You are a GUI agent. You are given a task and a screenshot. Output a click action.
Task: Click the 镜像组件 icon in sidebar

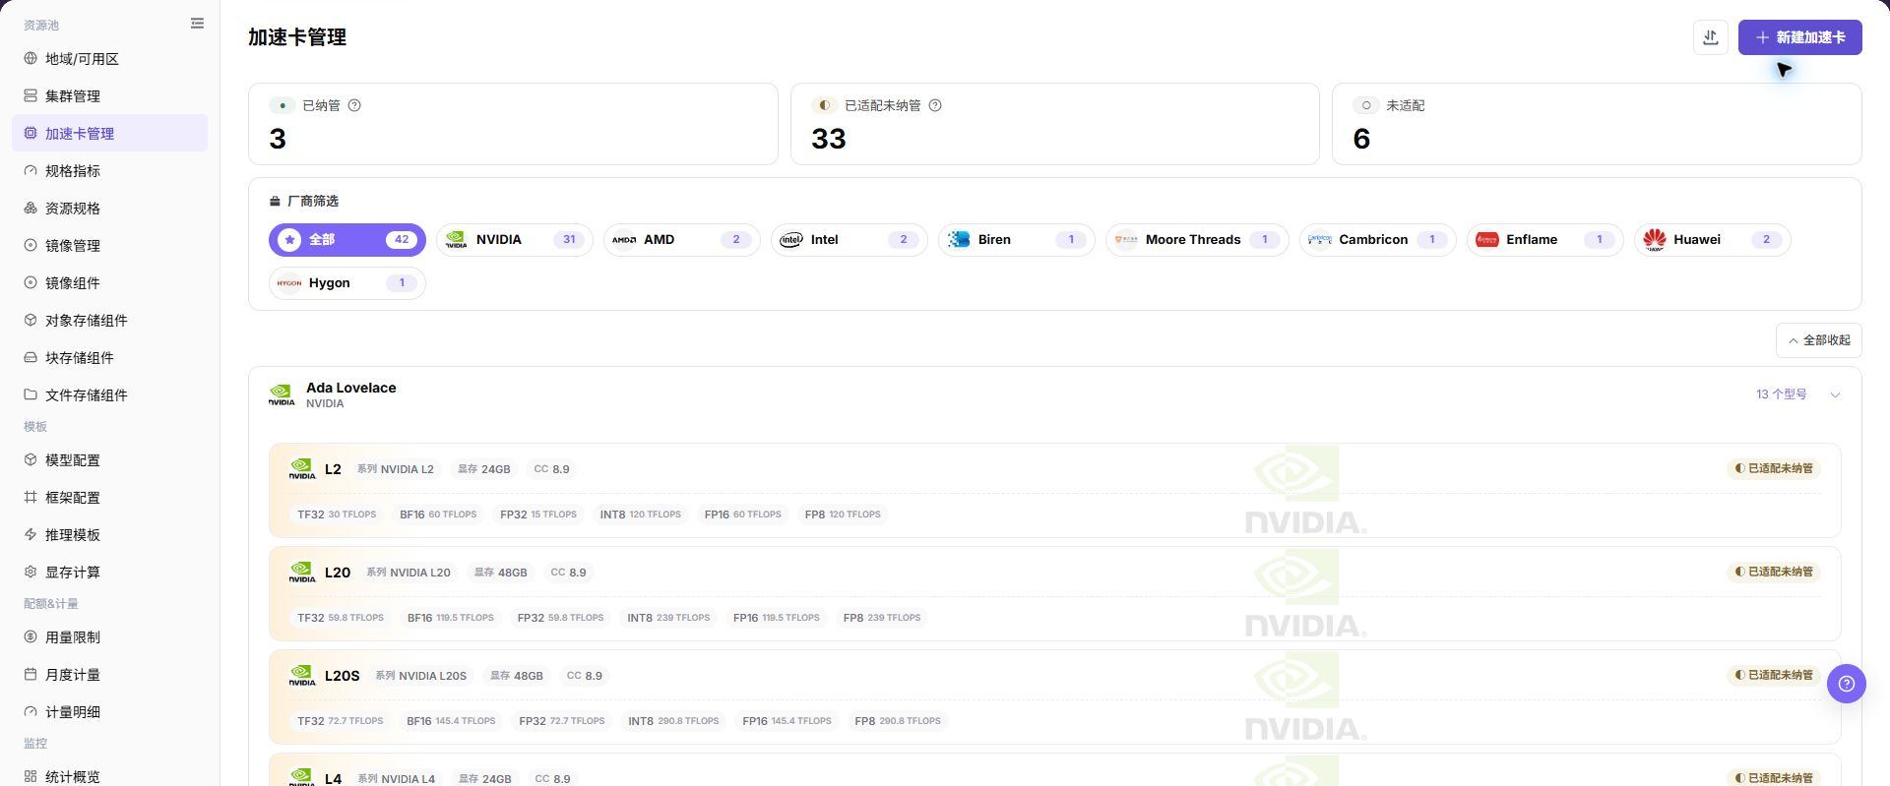point(31,283)
